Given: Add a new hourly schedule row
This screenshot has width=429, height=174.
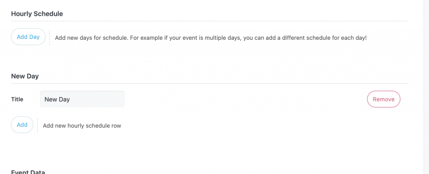Looking at the screenshot, I should tap(22, 125).
